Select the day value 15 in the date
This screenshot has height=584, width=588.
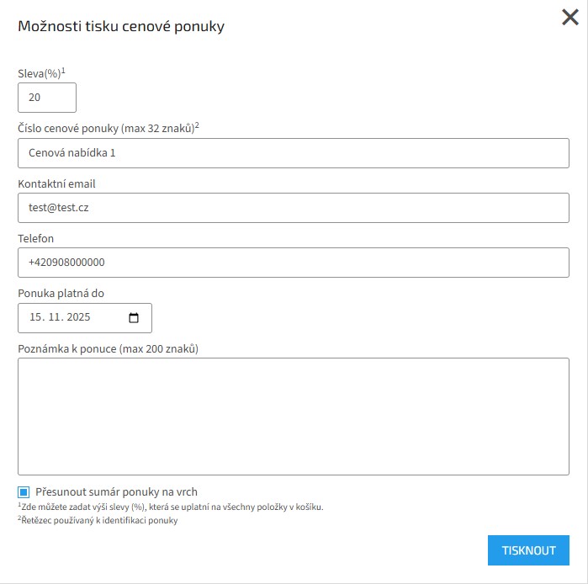tap(35, 318)
